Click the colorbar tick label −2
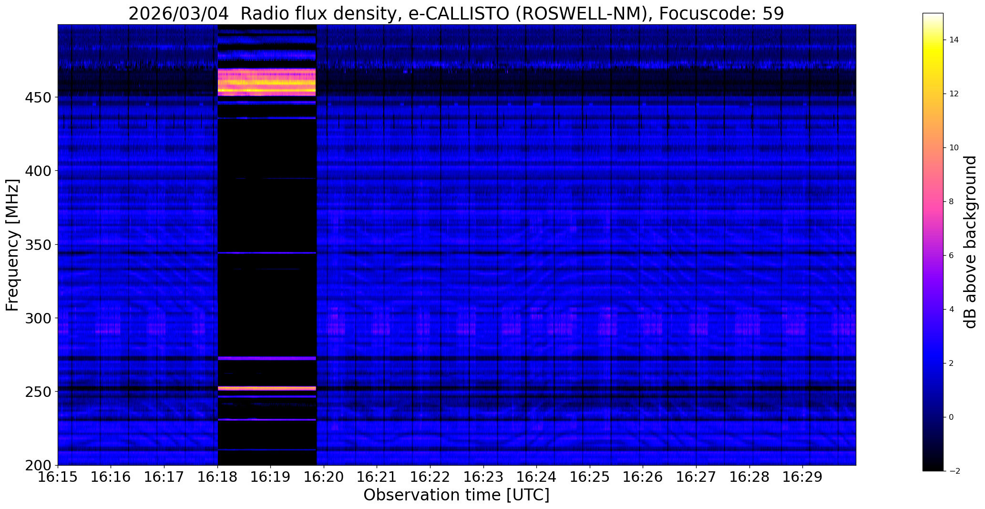Image resolution: width=985 pixels, height=509 pixels. (954, 471)
